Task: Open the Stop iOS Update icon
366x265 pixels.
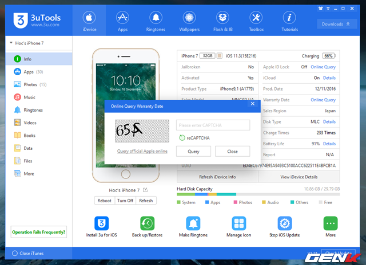Action: click(285, 223)
